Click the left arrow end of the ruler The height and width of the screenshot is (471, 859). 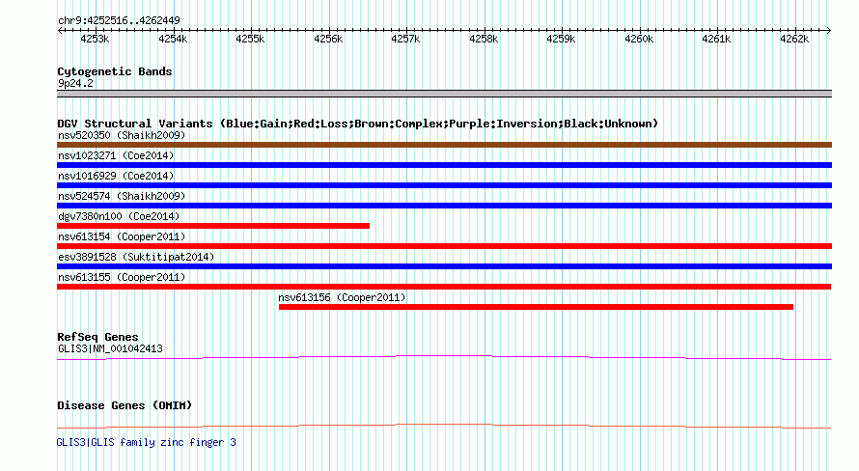(60, 30)
